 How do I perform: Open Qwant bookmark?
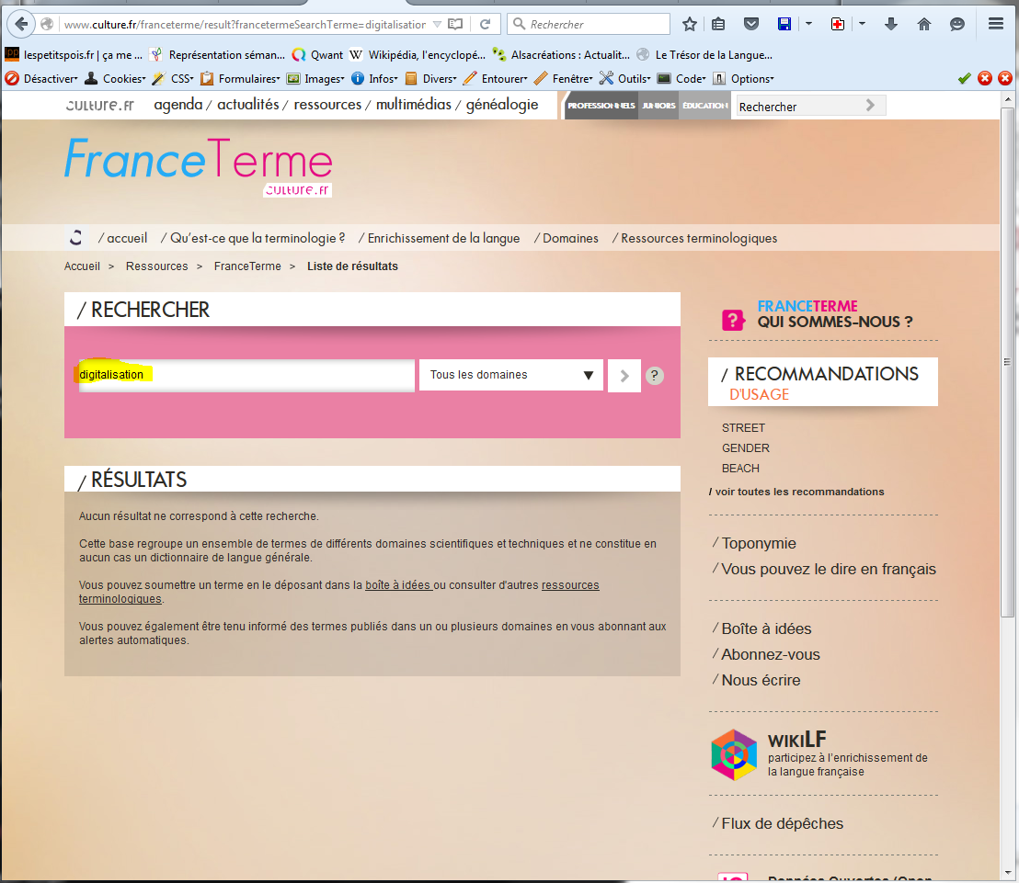[317, 55]
